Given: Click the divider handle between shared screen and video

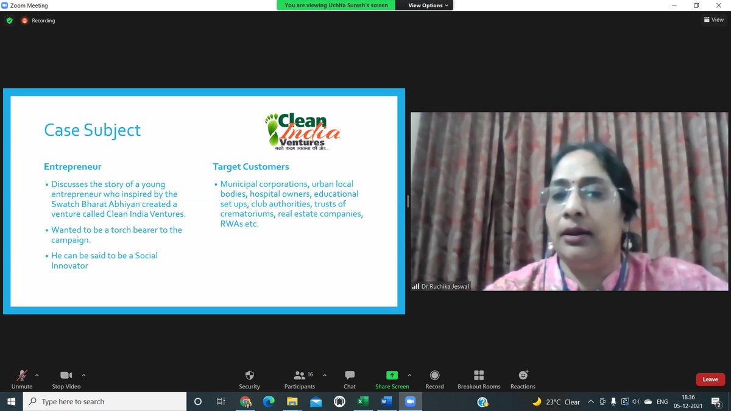Looking at the screenshot, I should click(x=408, y=201).
